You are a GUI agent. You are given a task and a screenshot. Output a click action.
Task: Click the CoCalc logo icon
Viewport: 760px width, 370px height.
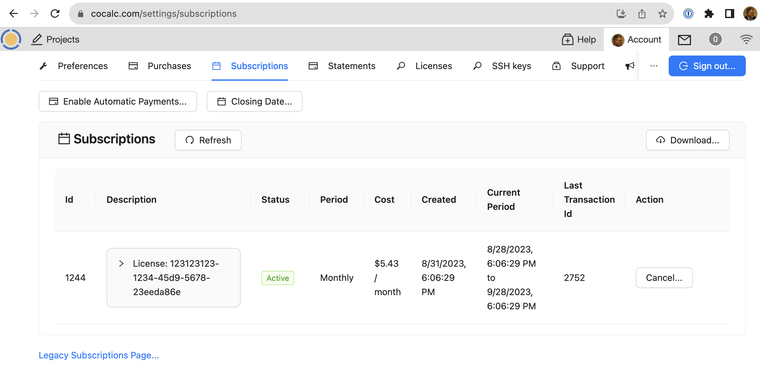tap(11, 39)
